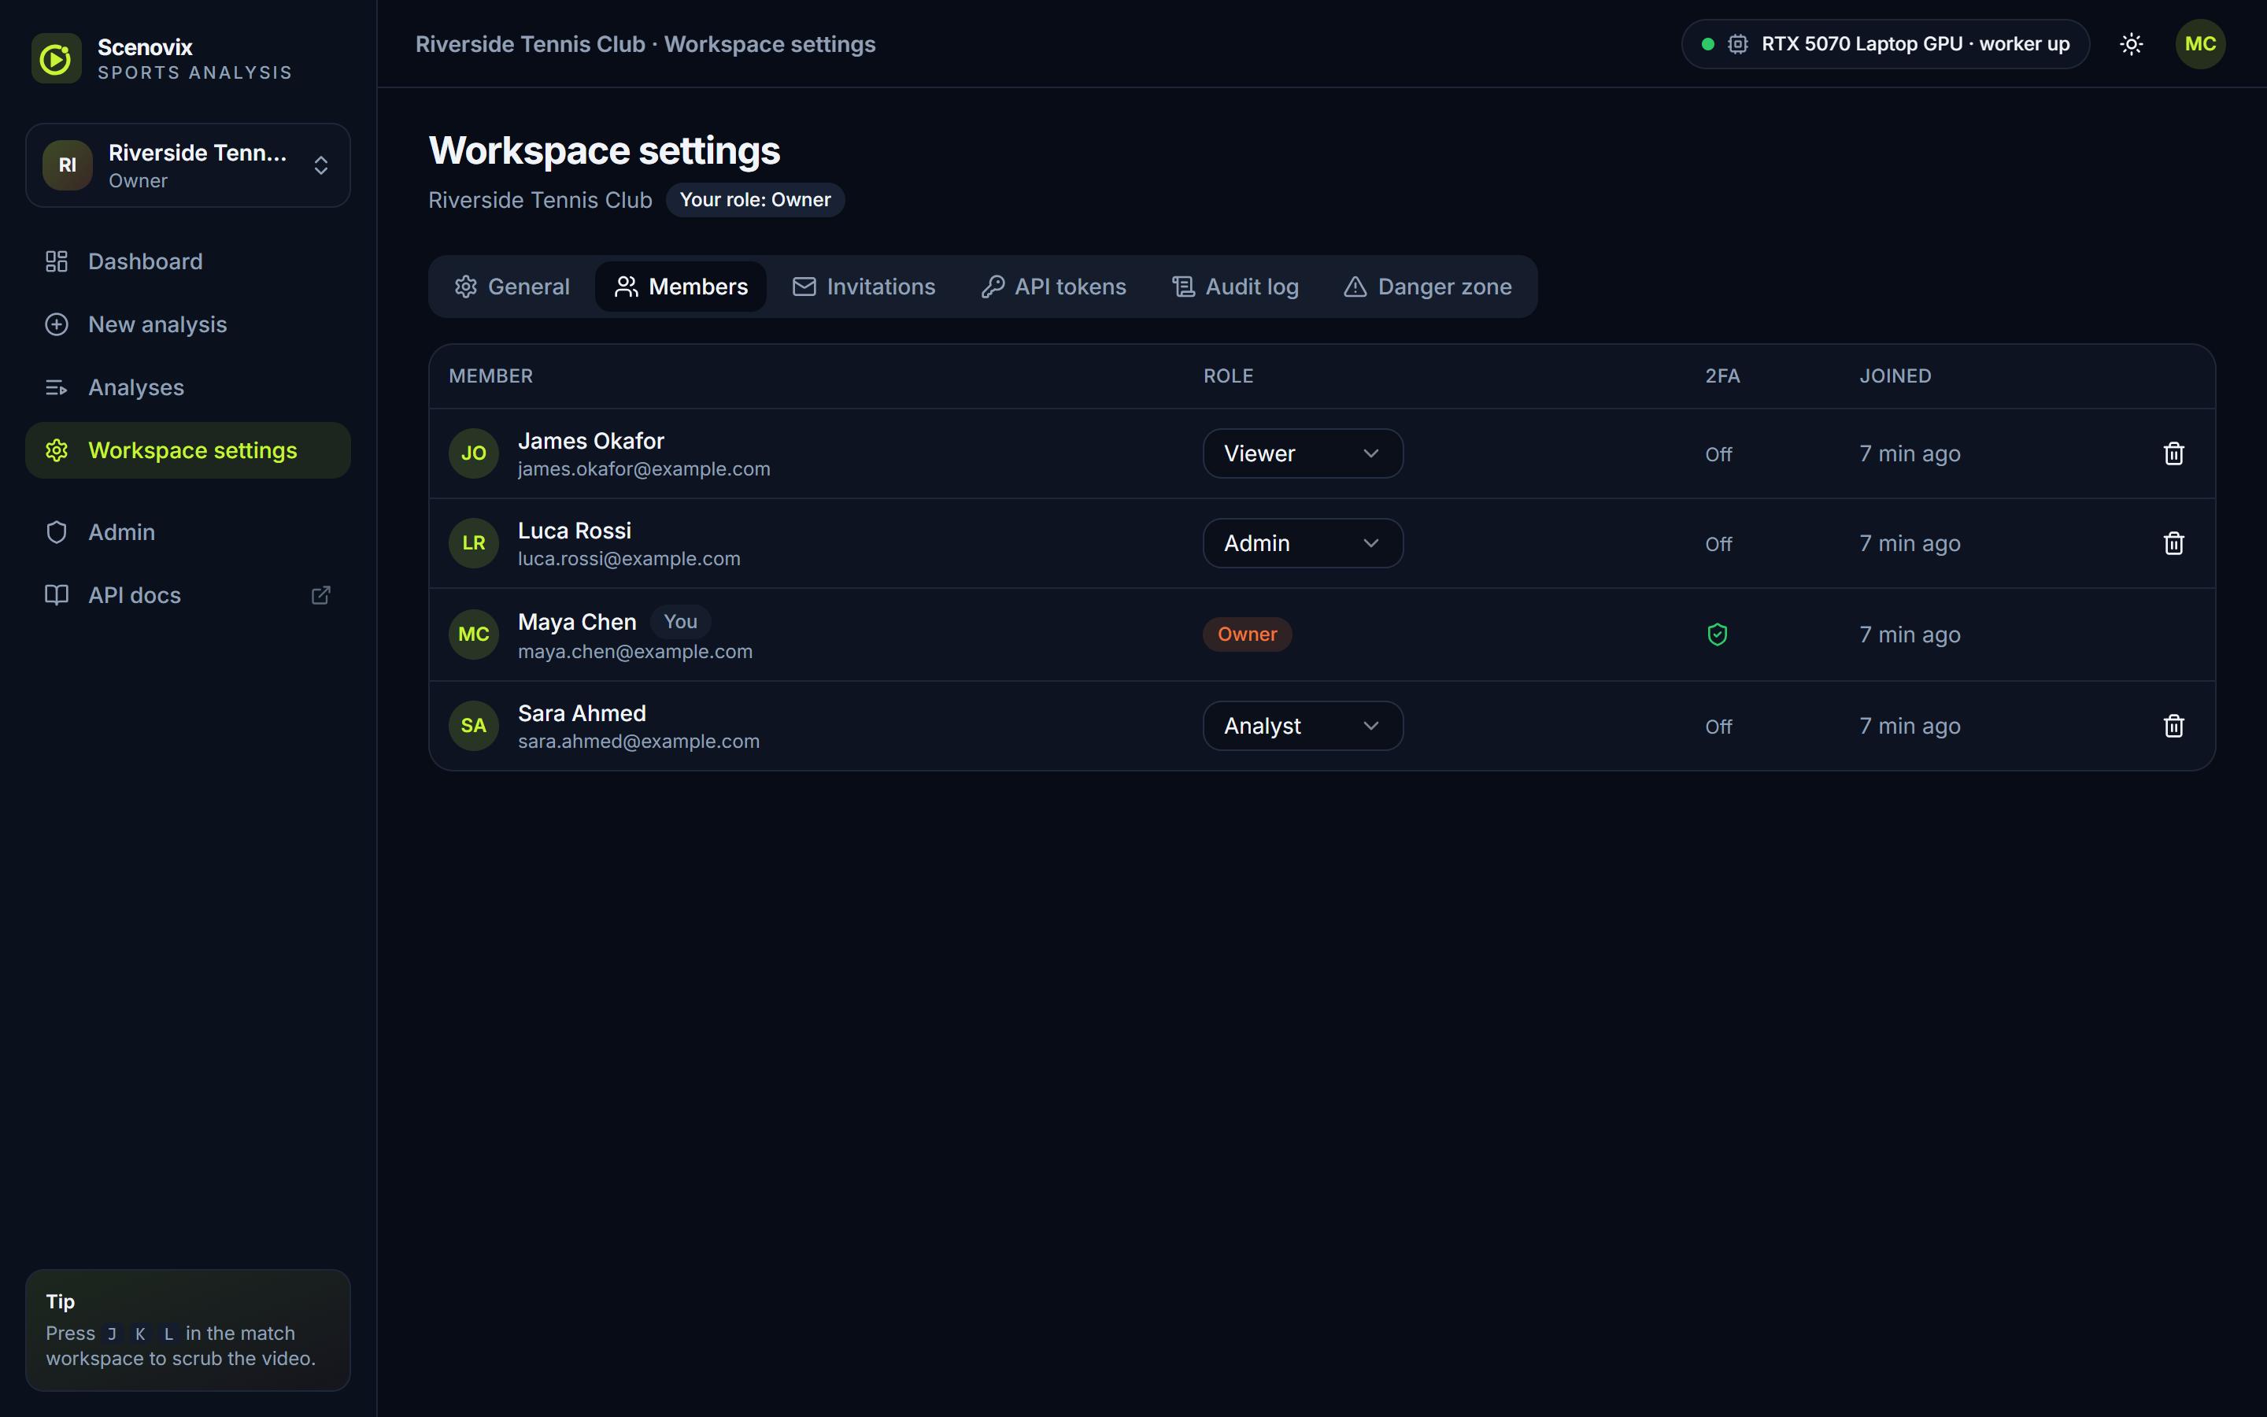Go to Analyses in the sidebar

[x=188, y=387]
